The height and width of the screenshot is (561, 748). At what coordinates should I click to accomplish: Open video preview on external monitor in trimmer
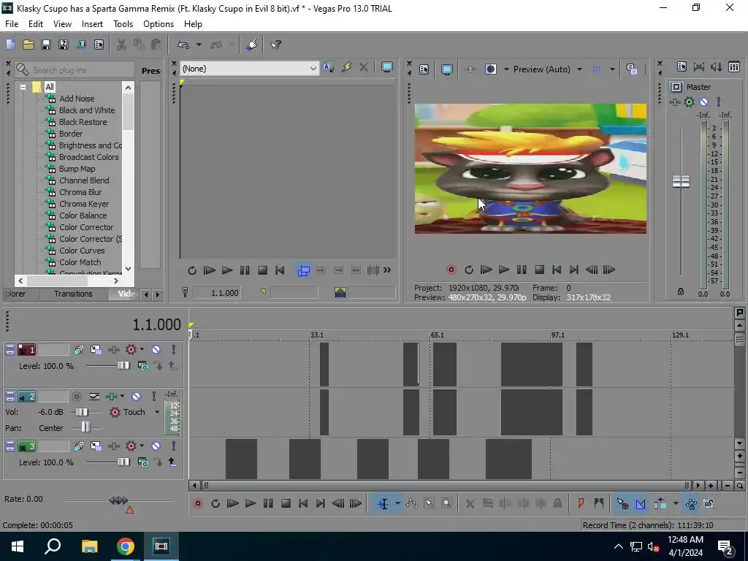coord(387,68)
